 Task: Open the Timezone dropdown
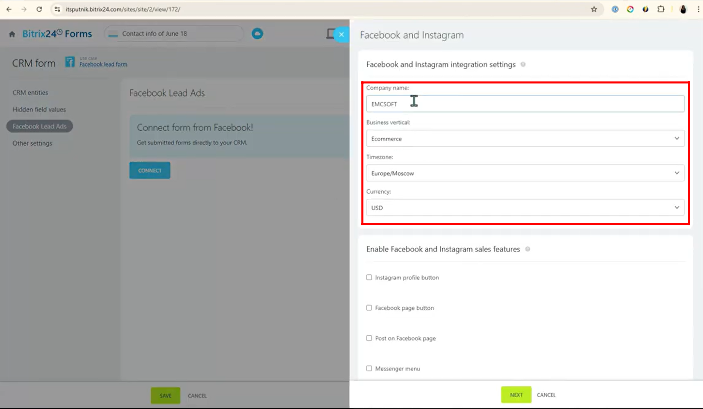coord(525,173)
